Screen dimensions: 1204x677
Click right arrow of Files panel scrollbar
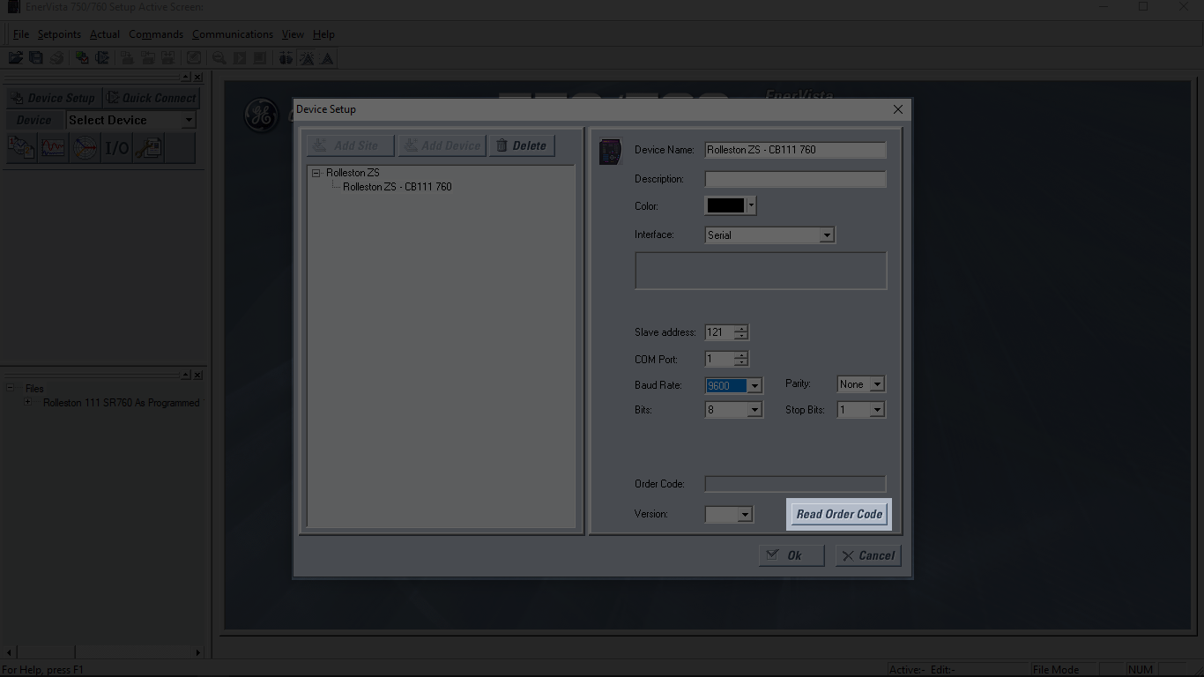click(x=197, y=652)
